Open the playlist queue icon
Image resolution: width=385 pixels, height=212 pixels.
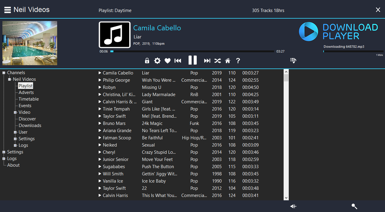[293, 60]
